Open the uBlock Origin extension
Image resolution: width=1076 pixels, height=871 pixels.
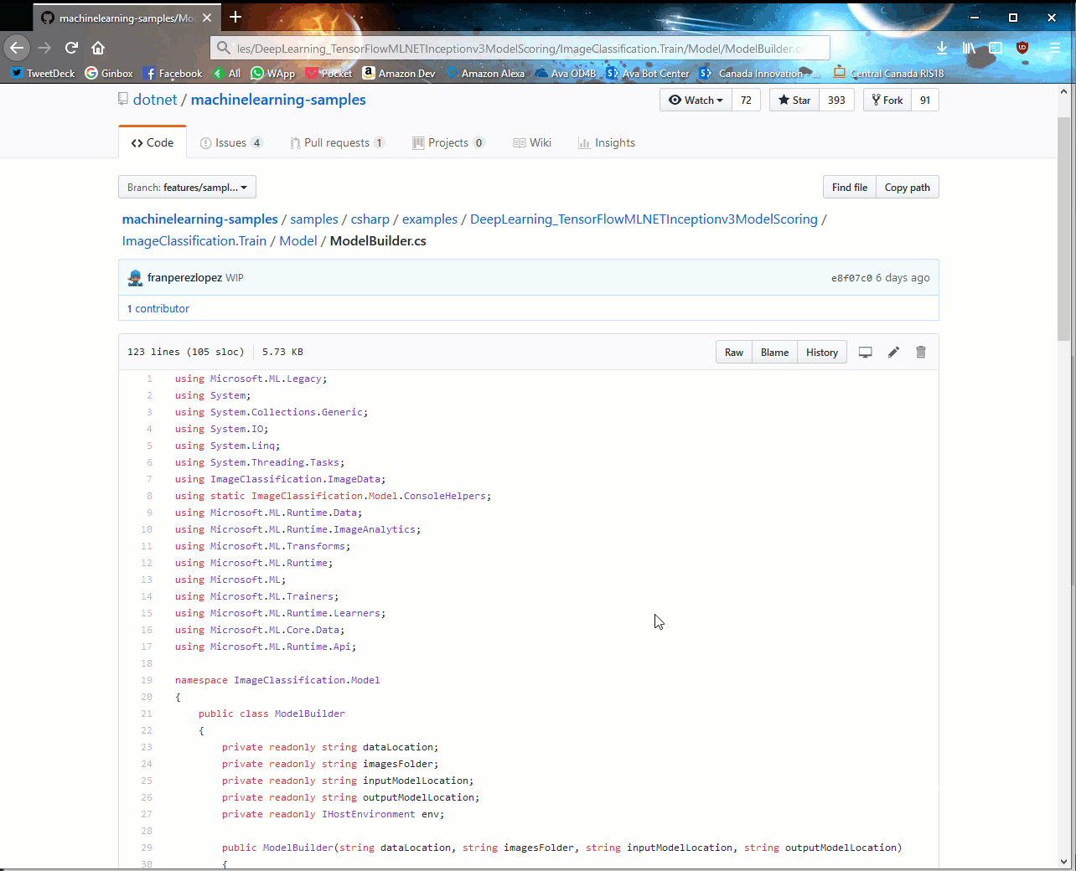click(1022, 48)
